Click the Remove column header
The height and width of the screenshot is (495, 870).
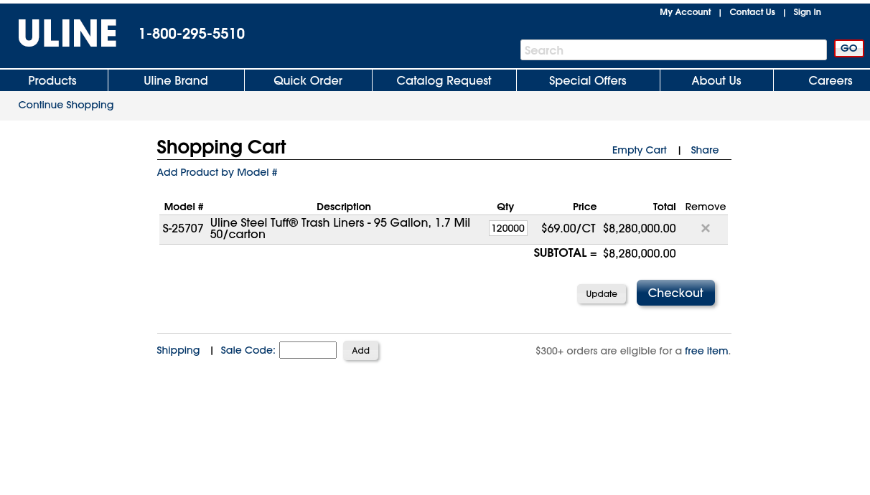[706, 207]
